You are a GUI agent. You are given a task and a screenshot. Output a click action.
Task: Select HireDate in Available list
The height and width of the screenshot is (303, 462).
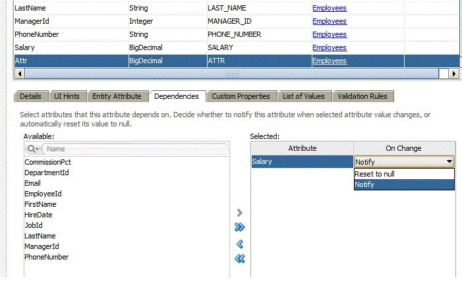39,215
